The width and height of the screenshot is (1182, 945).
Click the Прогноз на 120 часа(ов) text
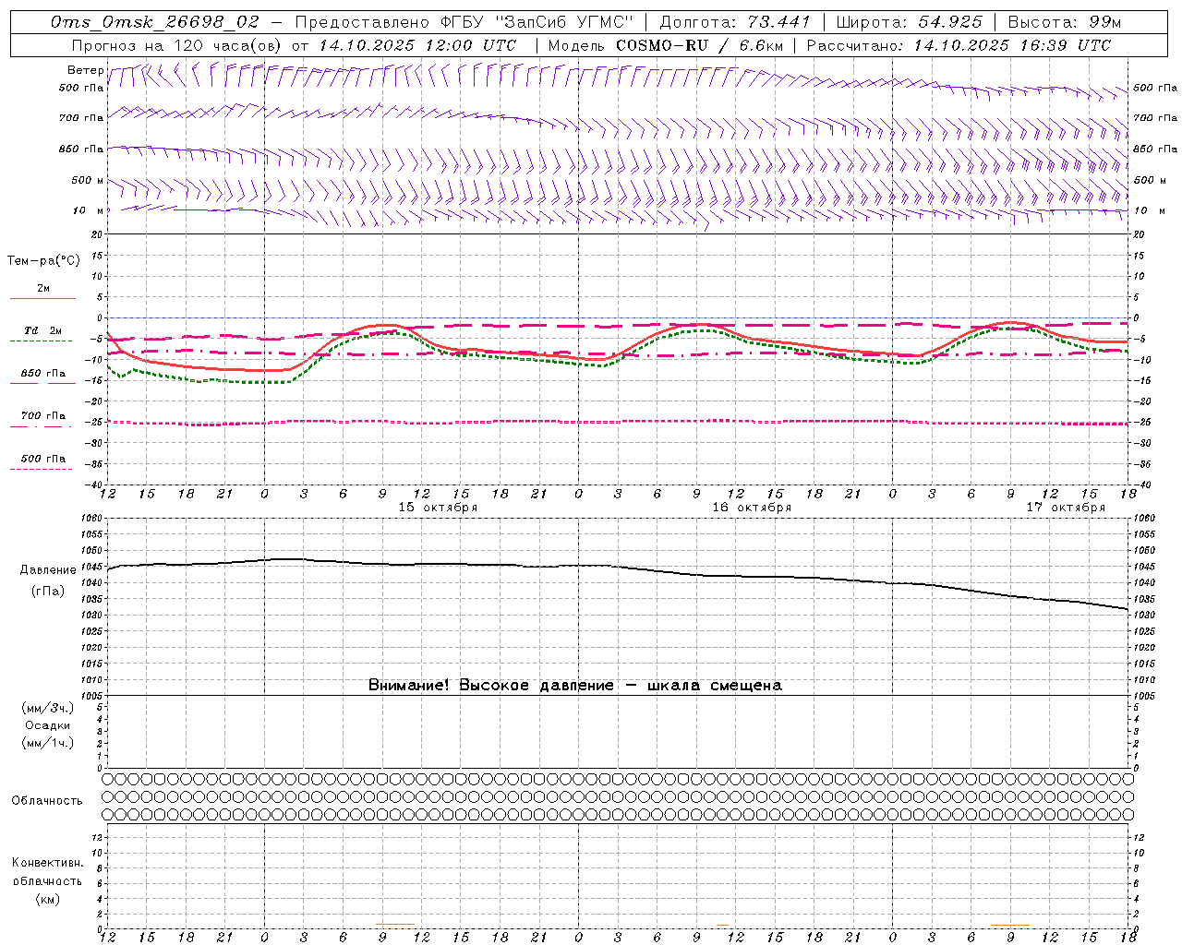tap(177, 45)
